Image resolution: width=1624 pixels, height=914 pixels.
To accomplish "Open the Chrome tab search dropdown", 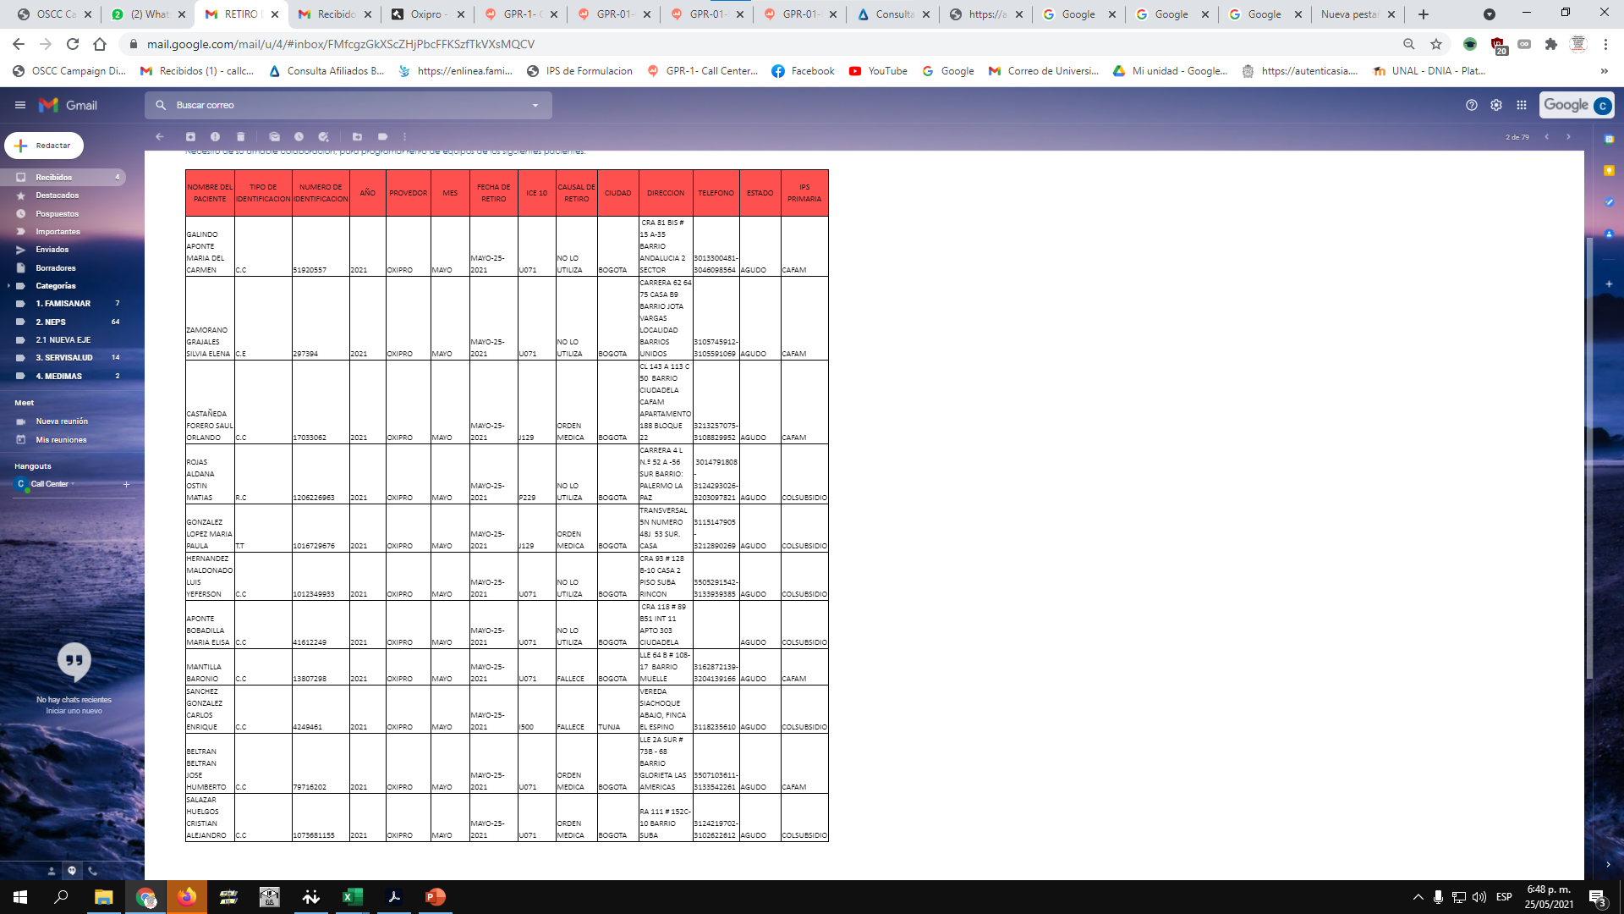I will [x=1490, y=14].
